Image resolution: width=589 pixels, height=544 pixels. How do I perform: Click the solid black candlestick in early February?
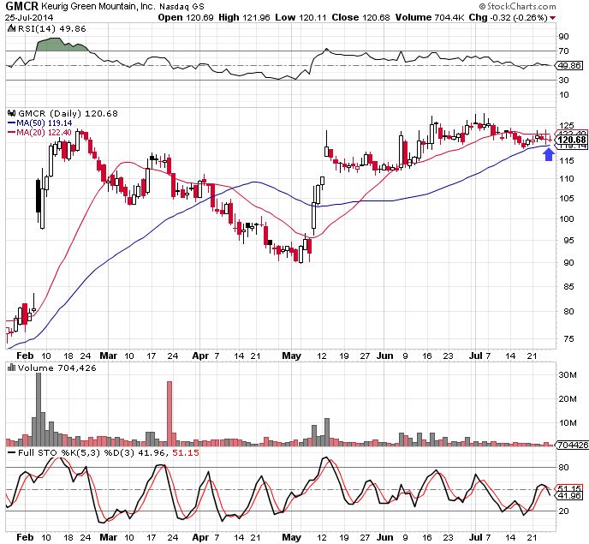pyautogui.click(x=38, y=196)
